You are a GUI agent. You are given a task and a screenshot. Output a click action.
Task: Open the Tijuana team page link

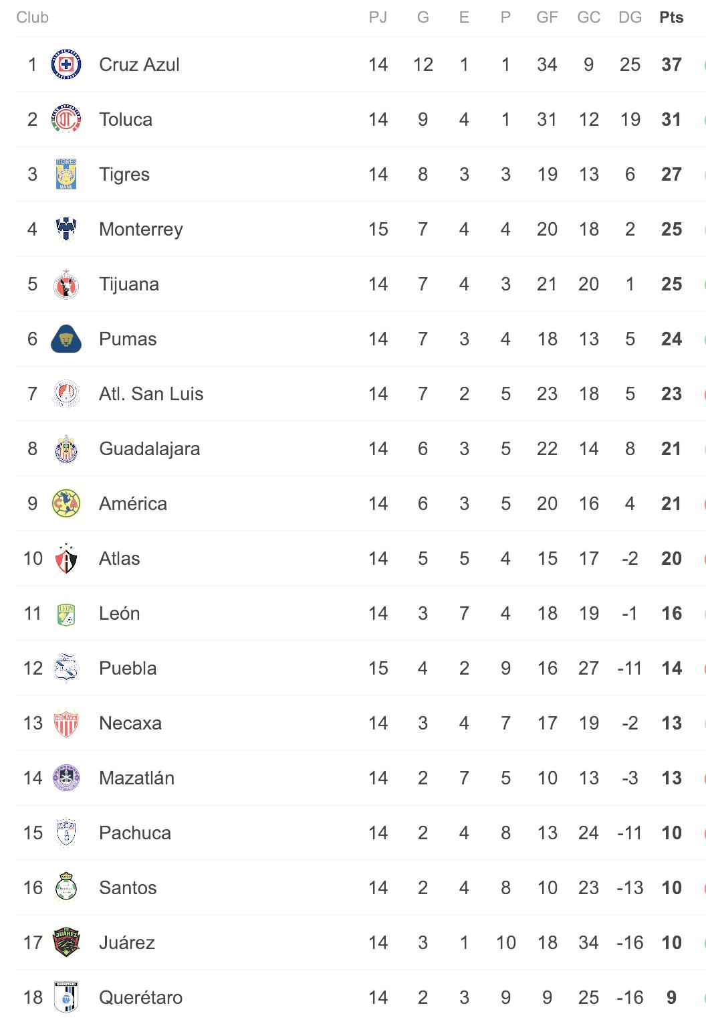(x=129, y=284)
